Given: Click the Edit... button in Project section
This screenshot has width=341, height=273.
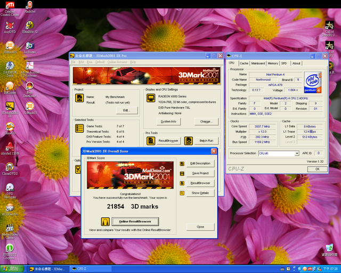Looking at the screenshot, I should pyautogui.click(x=127, y=110).
